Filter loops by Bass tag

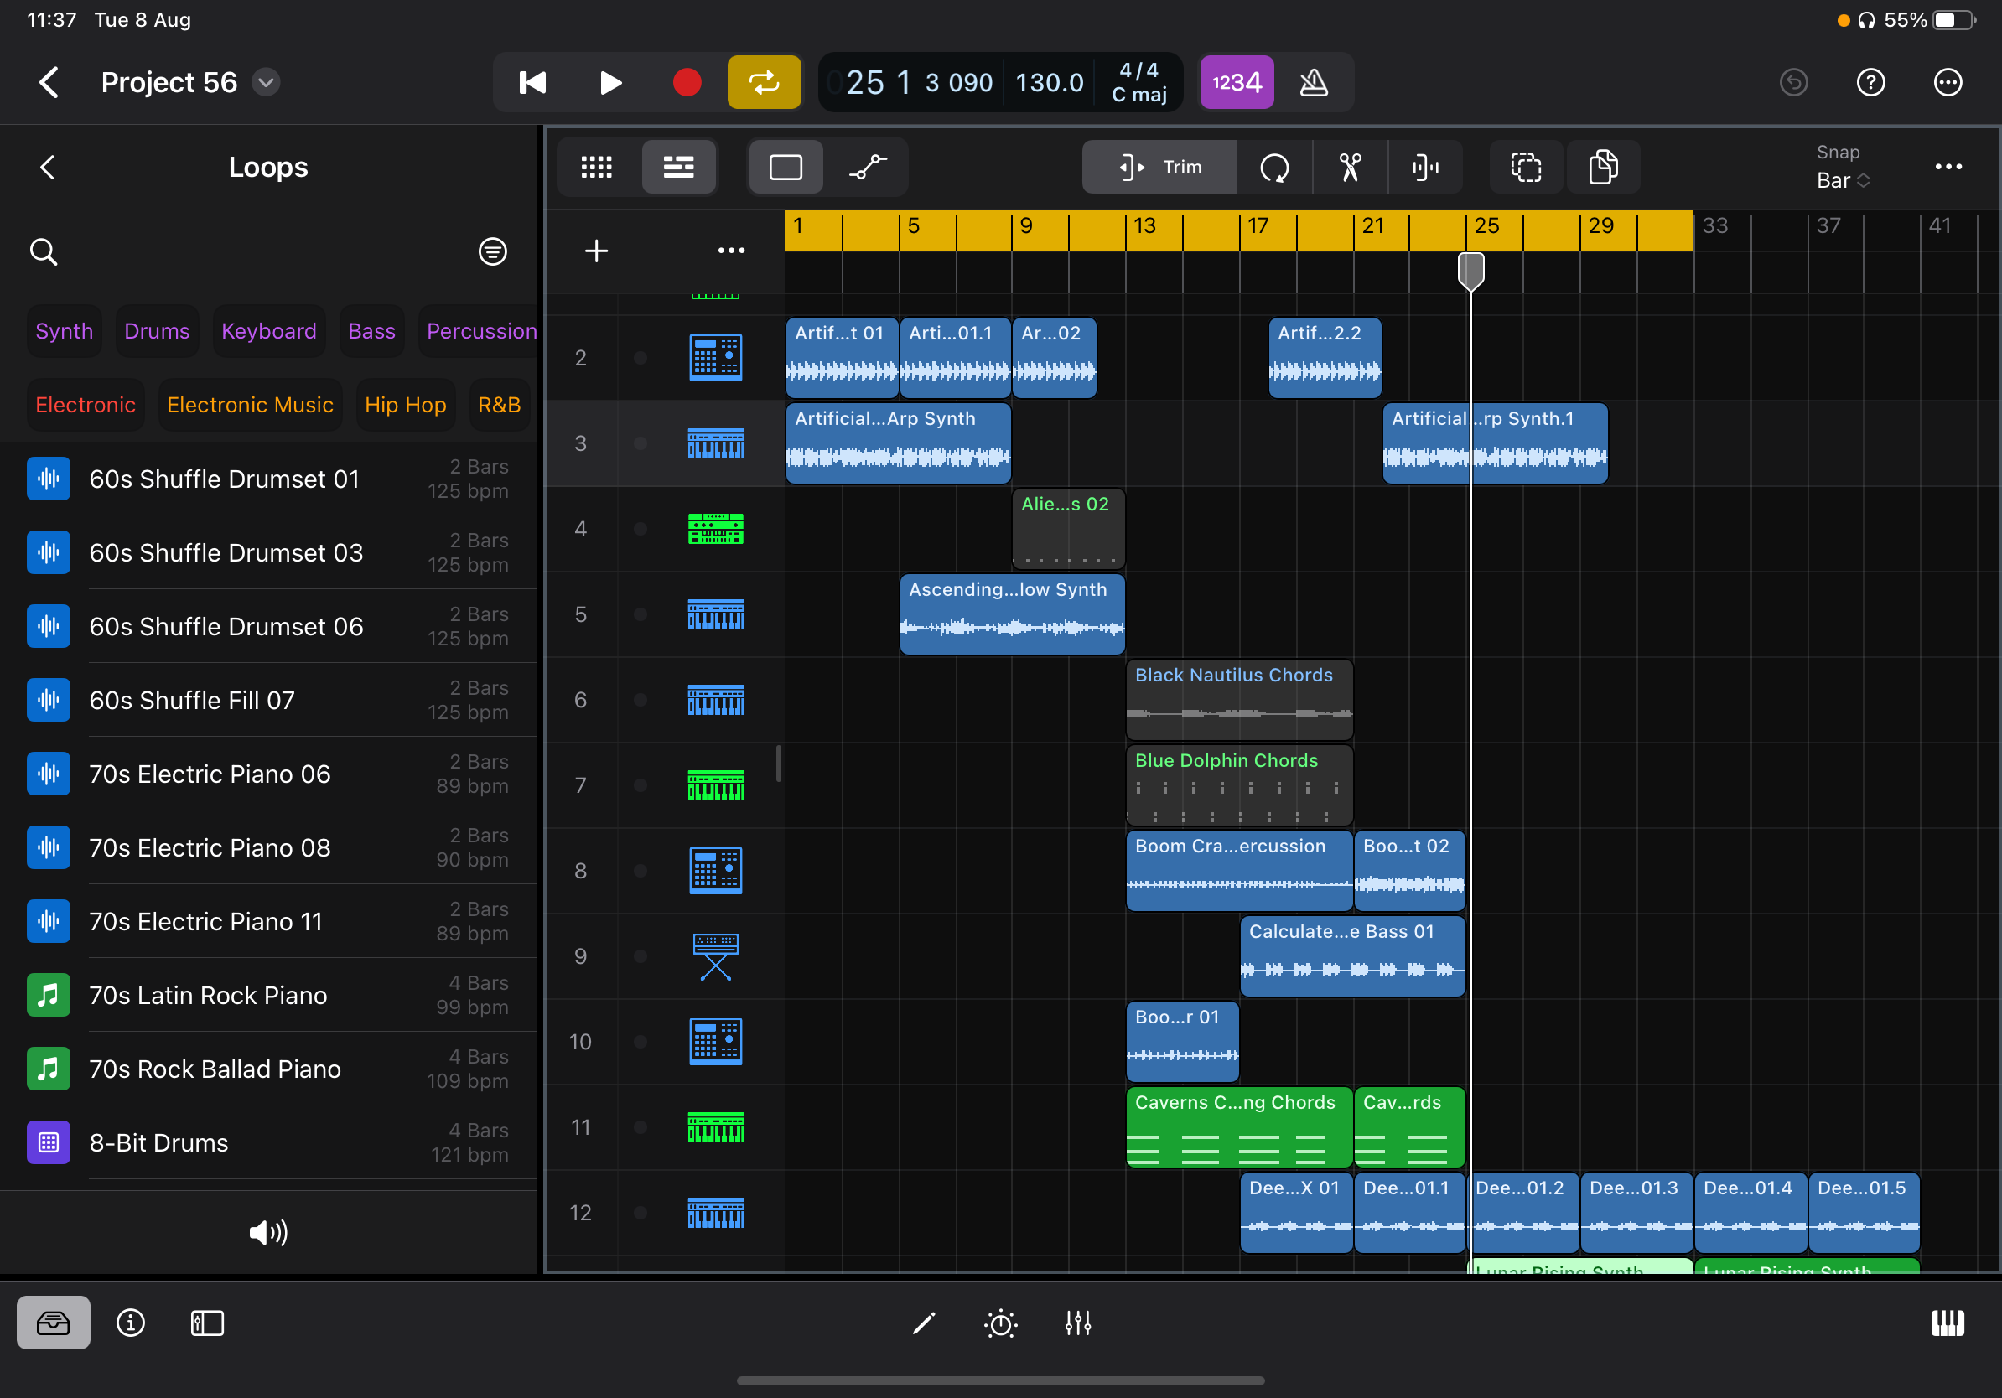[371, 331]
